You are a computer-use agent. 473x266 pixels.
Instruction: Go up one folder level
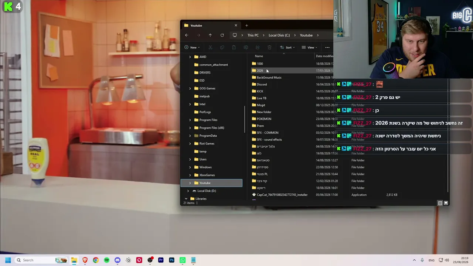[210, 35]
